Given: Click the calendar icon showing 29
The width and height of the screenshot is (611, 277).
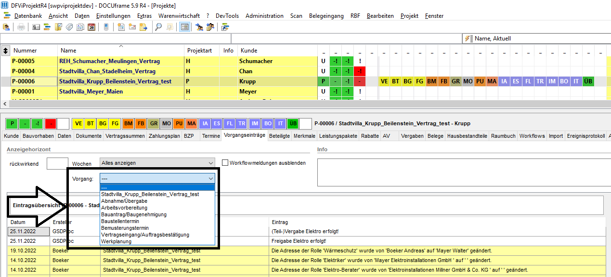Looking at the screenshot, I should 91,27.
